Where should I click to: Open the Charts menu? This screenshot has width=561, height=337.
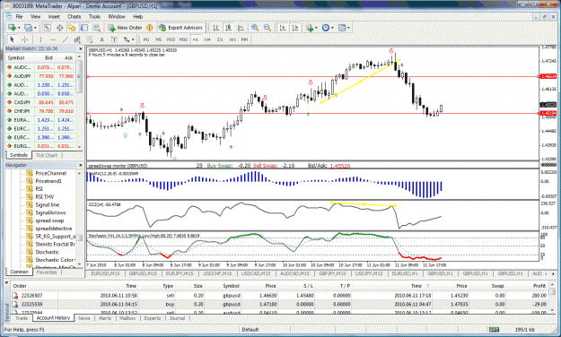click(x=75, y=17)
